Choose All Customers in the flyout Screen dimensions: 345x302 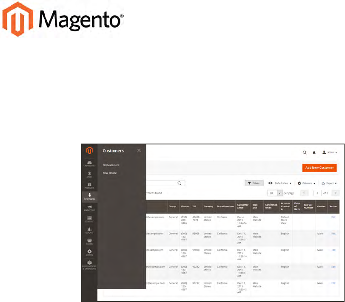111,165
